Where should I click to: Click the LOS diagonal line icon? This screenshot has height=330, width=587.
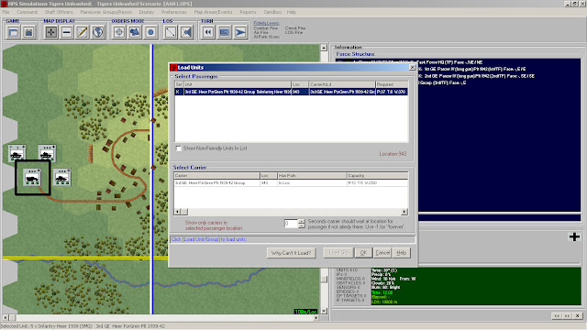tap(171, 32)
